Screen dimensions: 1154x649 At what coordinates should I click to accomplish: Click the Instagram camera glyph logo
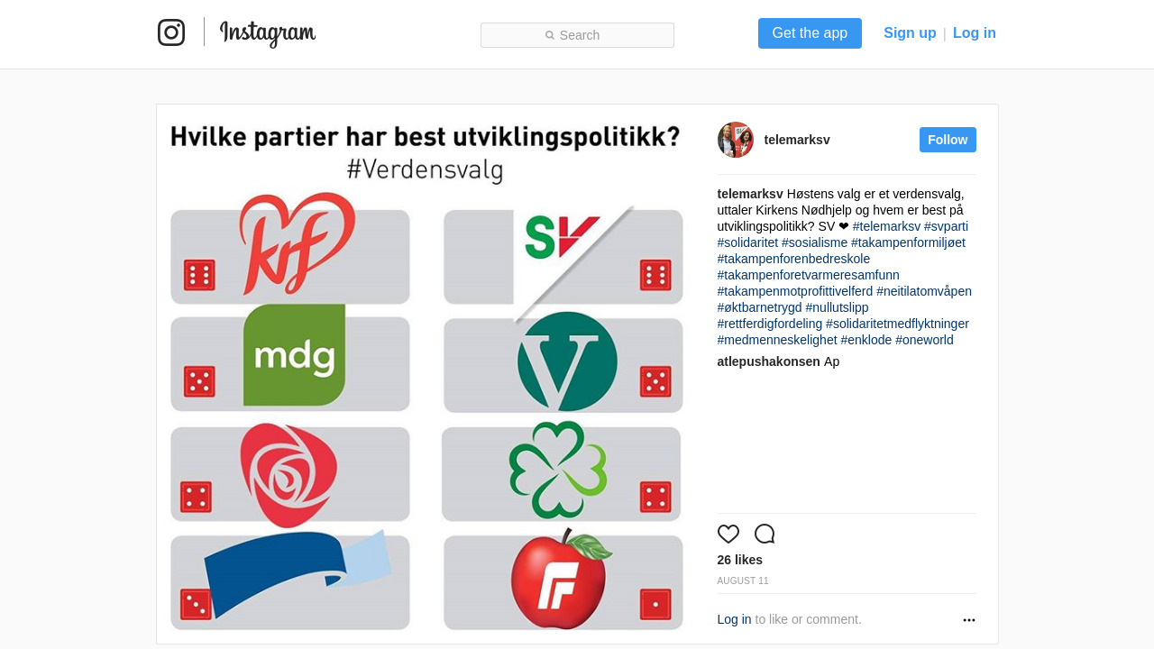171,32
